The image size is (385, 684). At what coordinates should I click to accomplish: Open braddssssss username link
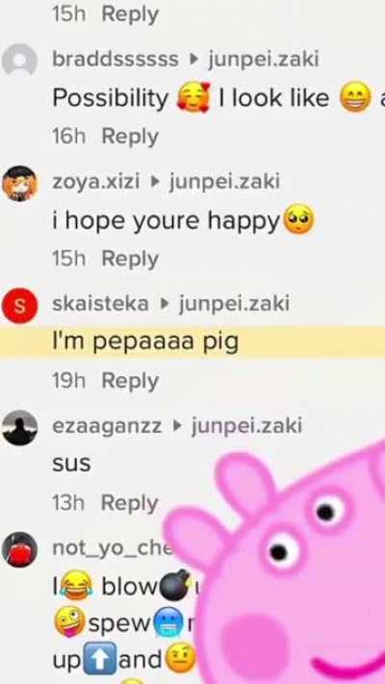pos(115,60)
